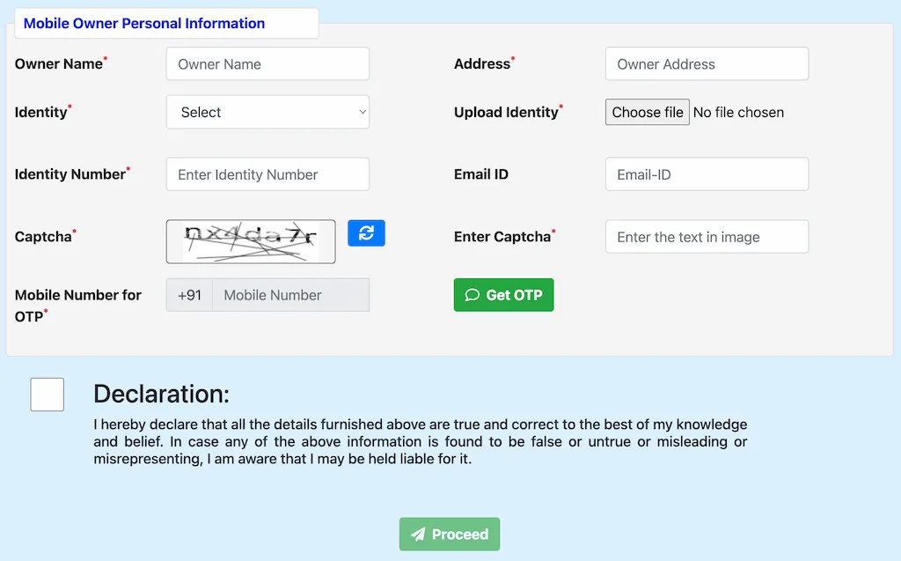Select the Mobile Owner Personal Information header
The width and height of the screenshot is (901, 561).
click(145, 23)
